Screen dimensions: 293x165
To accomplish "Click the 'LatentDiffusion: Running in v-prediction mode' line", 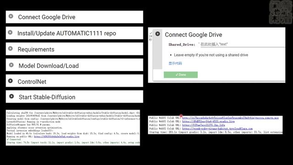I will [33, 122].
